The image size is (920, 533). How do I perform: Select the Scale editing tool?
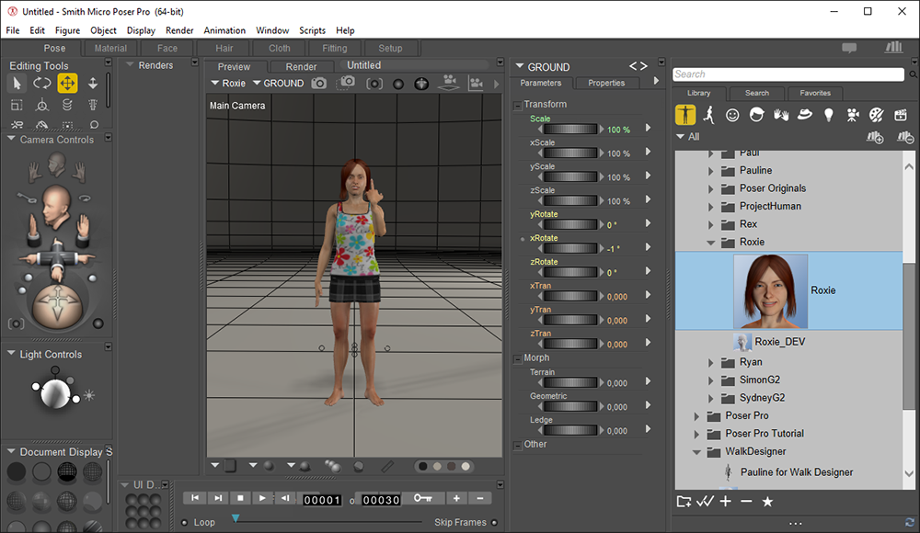pos(17,106)
